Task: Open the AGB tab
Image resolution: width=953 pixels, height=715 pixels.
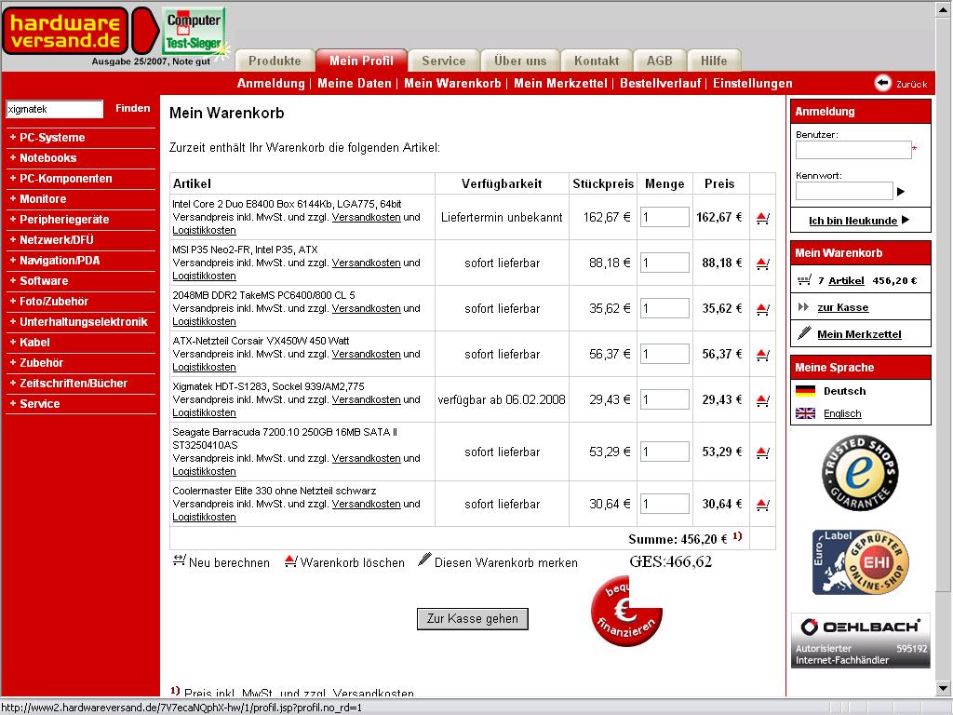Action: (660, 61)
